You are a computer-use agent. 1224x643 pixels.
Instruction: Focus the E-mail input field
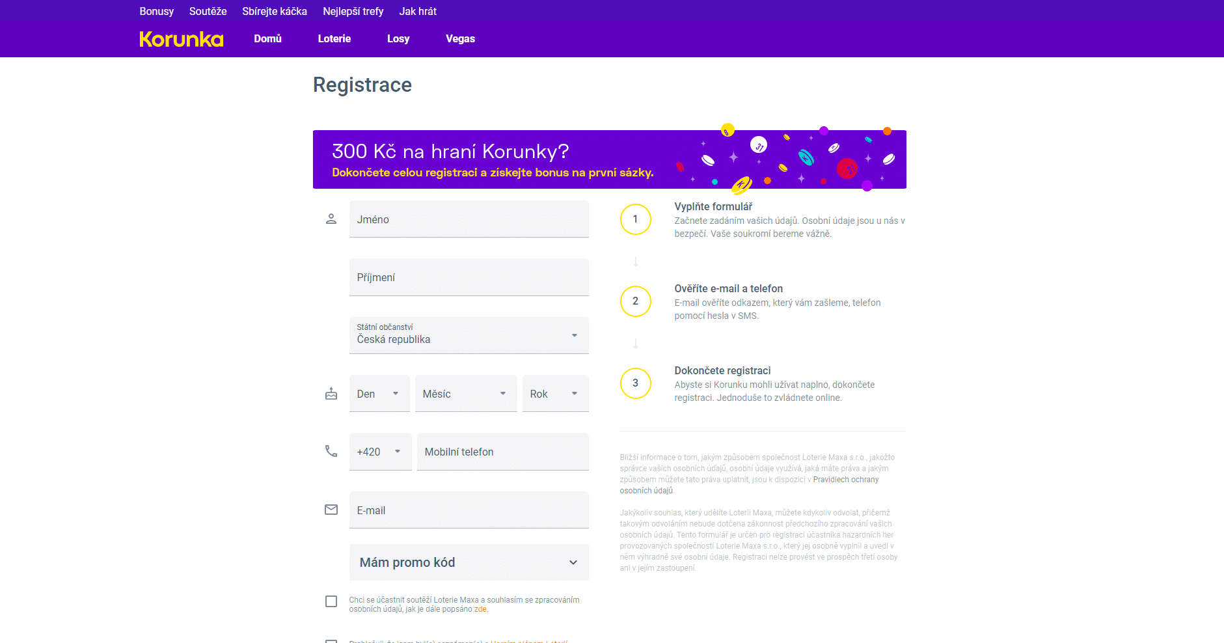point(469,510)
